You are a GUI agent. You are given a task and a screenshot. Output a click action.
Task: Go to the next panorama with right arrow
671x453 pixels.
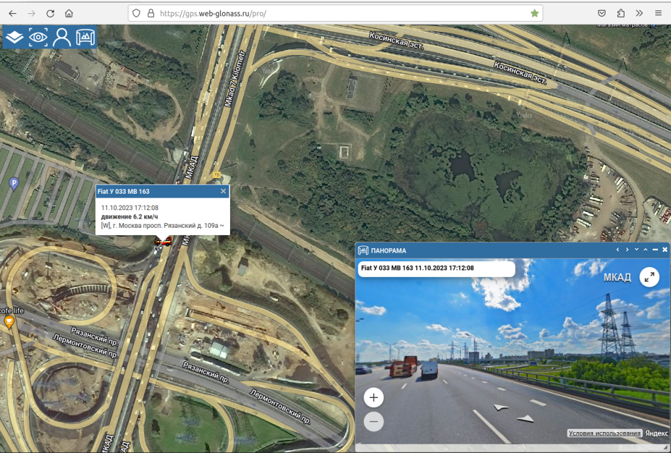627,249
